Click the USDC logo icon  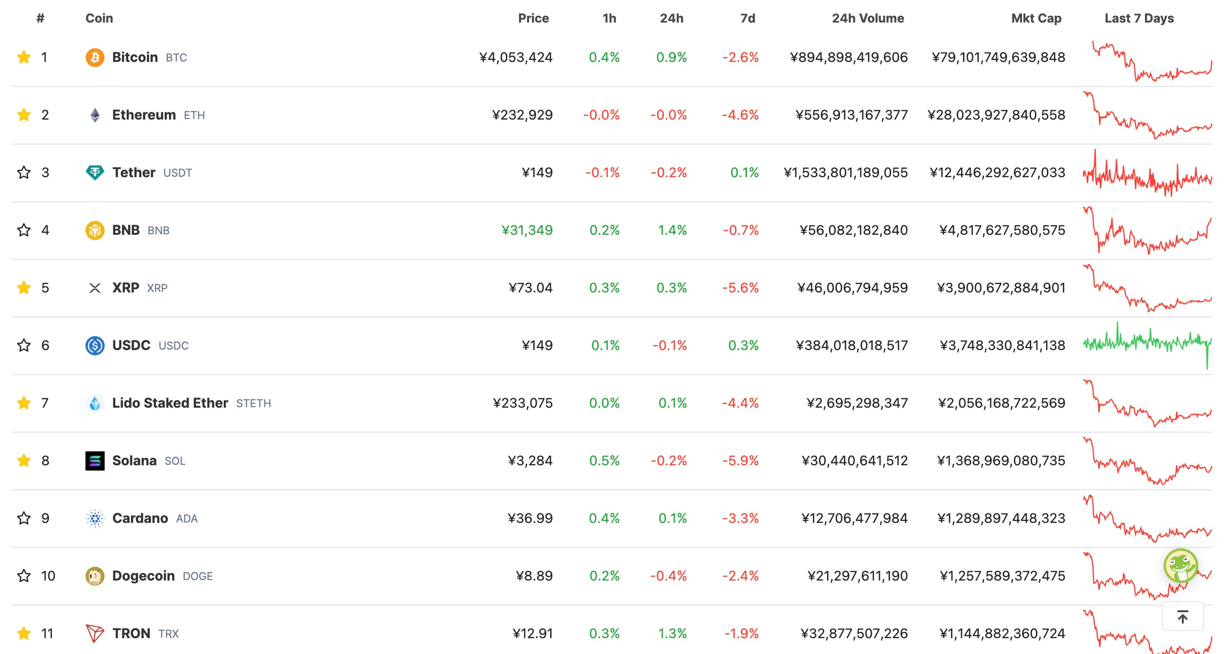tap(95, 346)
